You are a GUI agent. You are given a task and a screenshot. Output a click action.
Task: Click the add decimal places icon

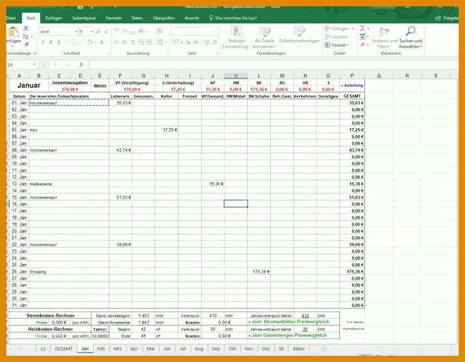(207, 43)
